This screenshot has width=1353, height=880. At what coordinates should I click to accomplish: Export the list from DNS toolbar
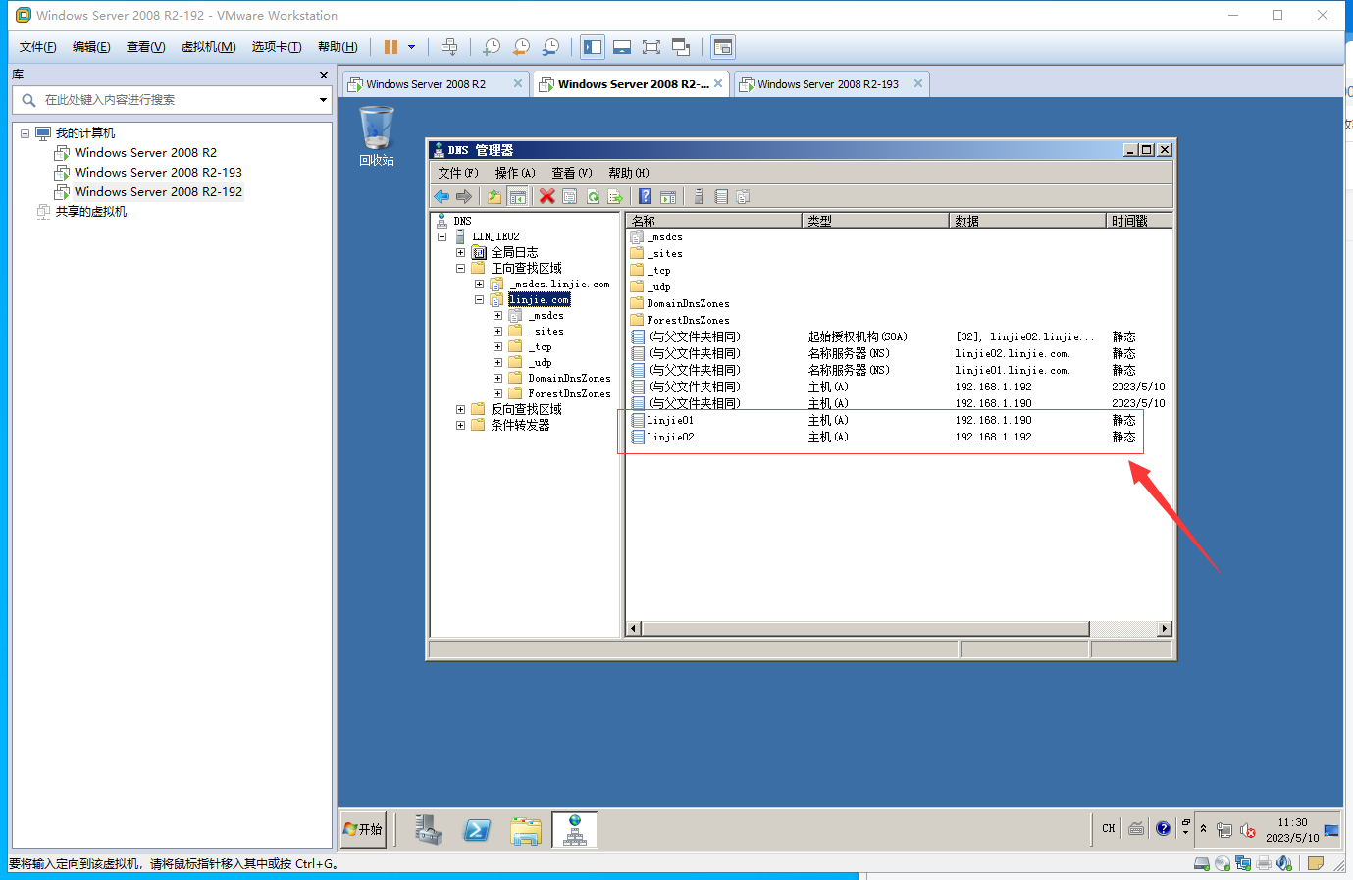pos(616,197)
